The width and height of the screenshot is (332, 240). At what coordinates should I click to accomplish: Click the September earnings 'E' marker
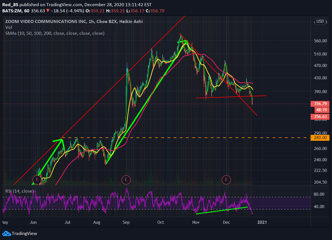click(126, 180)
